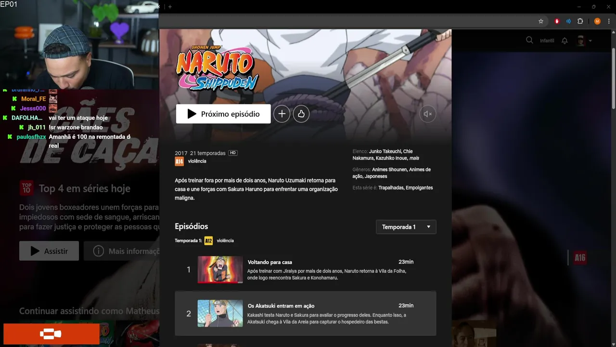The height and width of the screenshot is (347, 616).
Task: Bookmark this page with the star icon
Action: pos(541,21)
